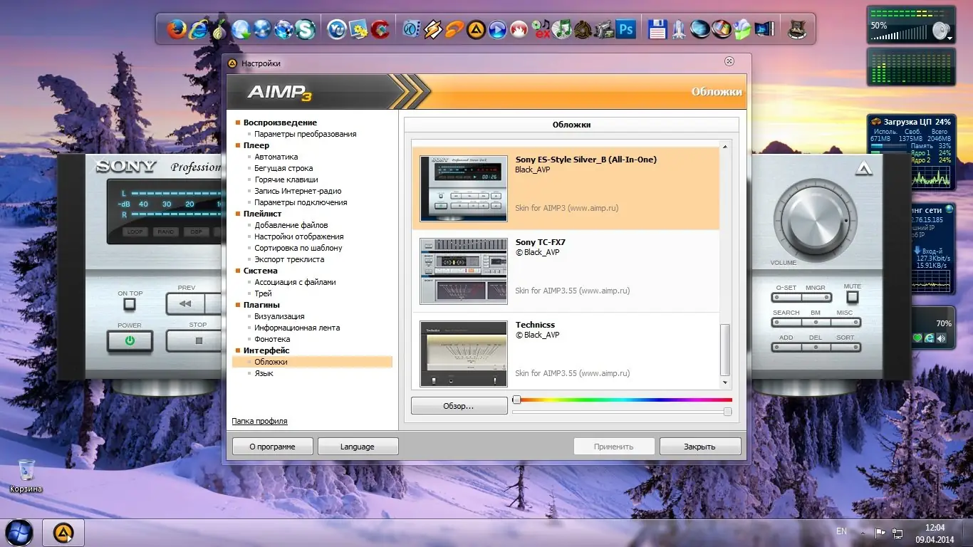The height and width of the screenshot is (547, 973).
Task: Select the Визуализация plugin settings
Action: click(x=279, y=316)
